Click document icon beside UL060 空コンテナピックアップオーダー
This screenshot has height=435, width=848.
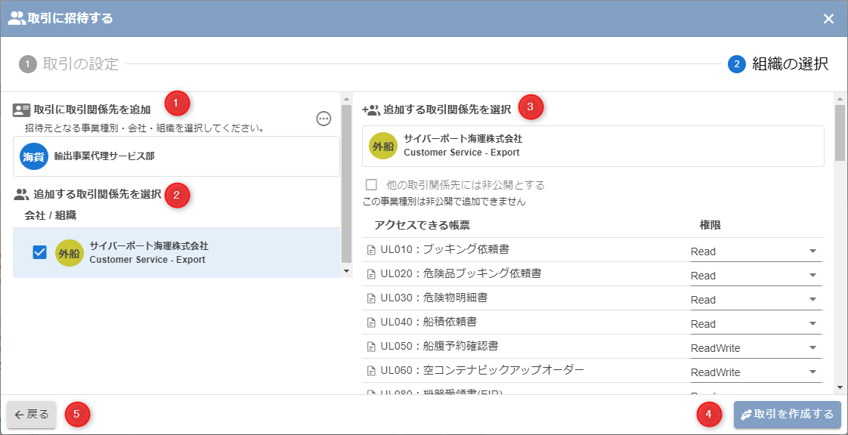coord(371,371)
